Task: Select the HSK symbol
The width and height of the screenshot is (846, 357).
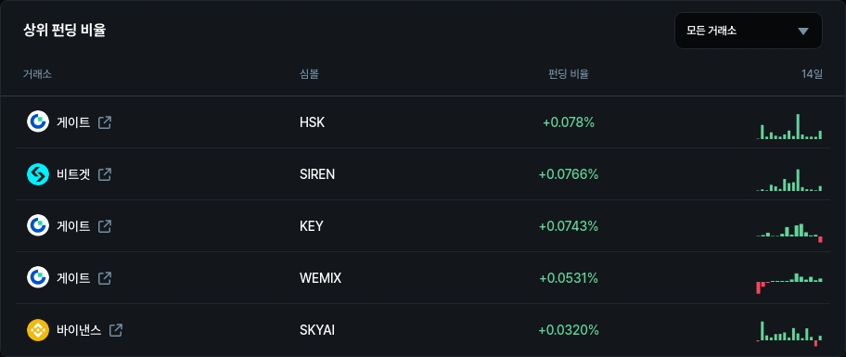Action: [x=313, y=122]
